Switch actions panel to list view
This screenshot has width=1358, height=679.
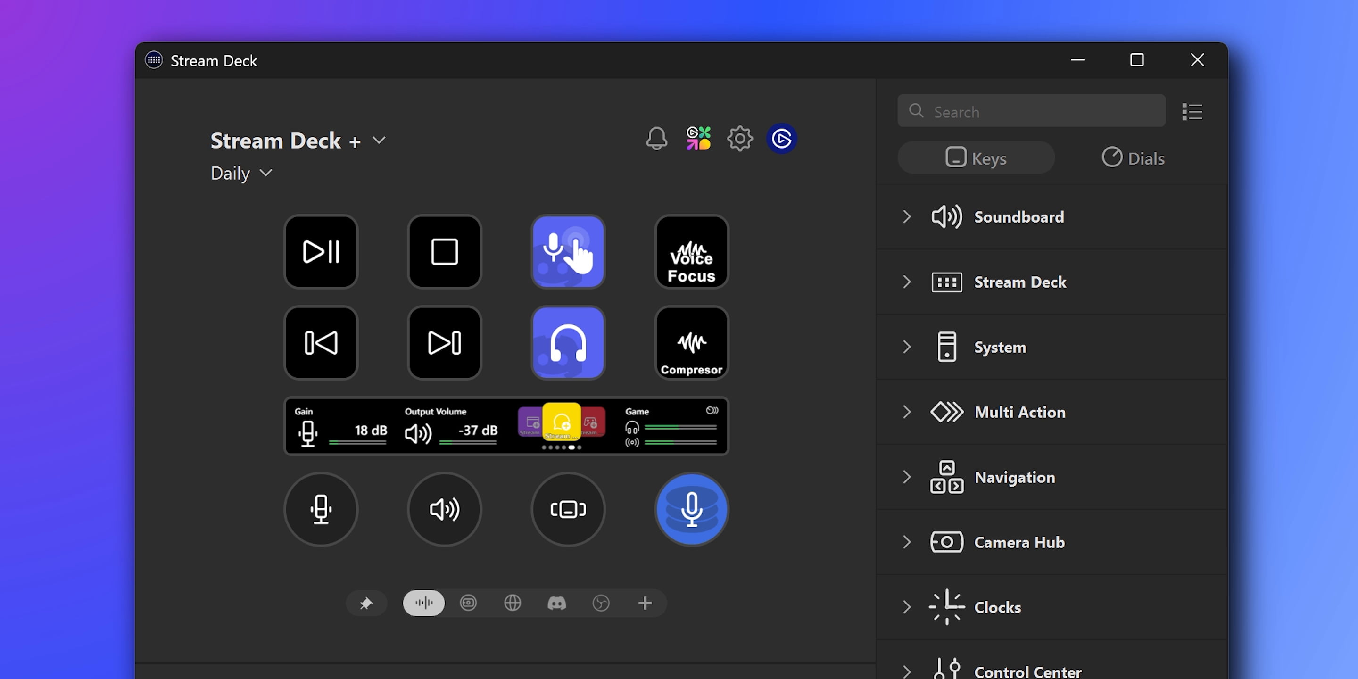(1192, 111)
